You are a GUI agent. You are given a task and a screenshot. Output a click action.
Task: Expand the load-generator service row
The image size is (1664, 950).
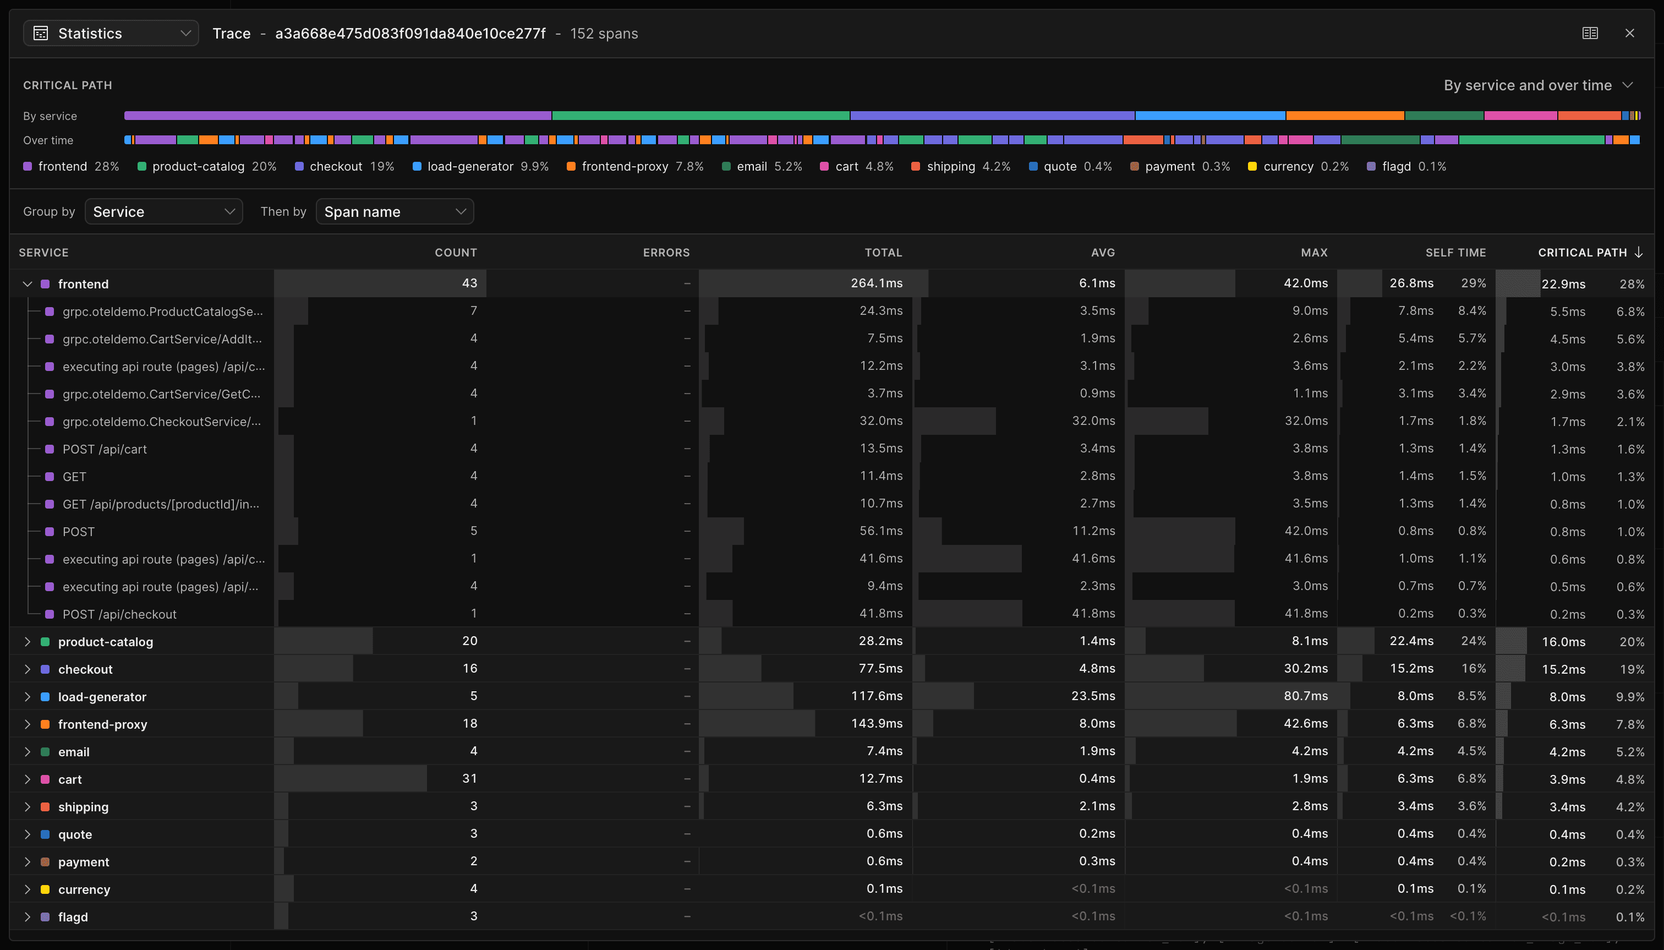coord(28,697)
